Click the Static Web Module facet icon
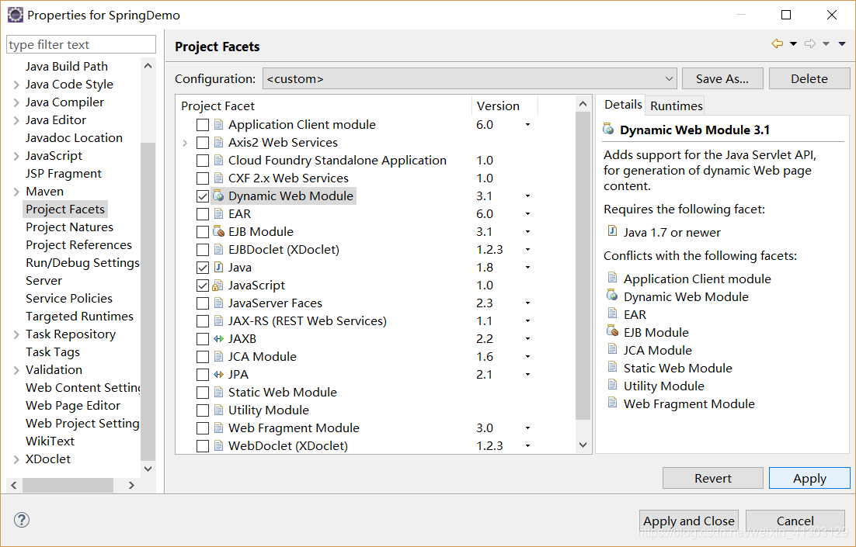Viewport: 856px width, 547px height. (218, 392)
